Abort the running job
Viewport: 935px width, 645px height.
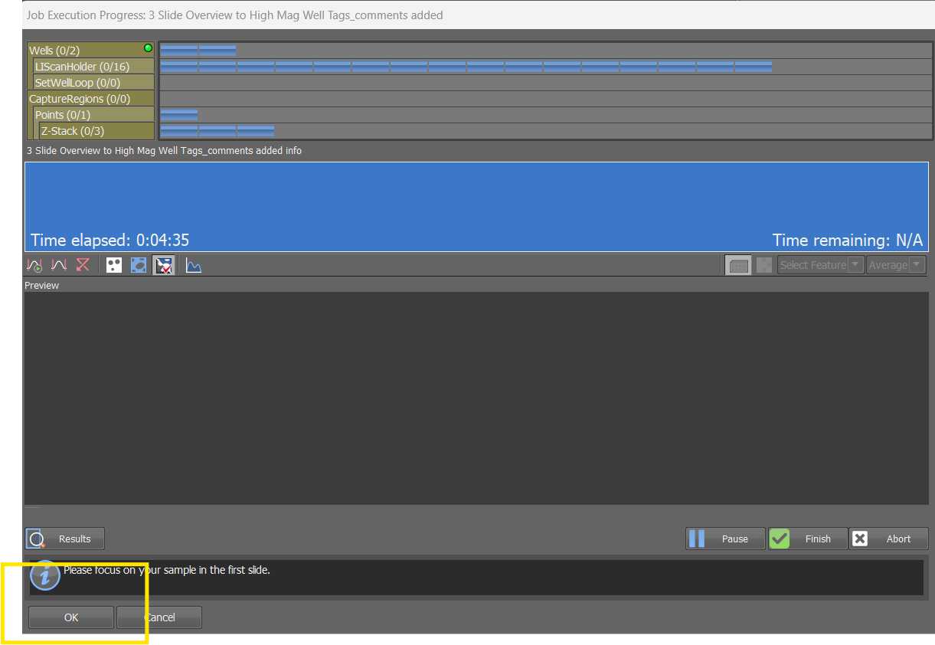click(x=888, y=539)
